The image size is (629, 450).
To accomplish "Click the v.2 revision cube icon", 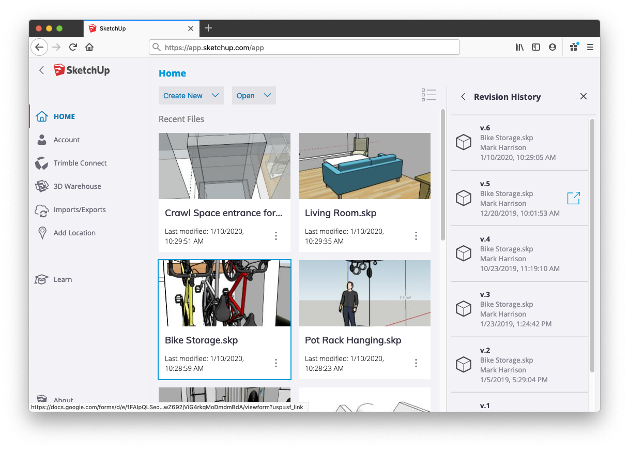I will pos(464,365).
